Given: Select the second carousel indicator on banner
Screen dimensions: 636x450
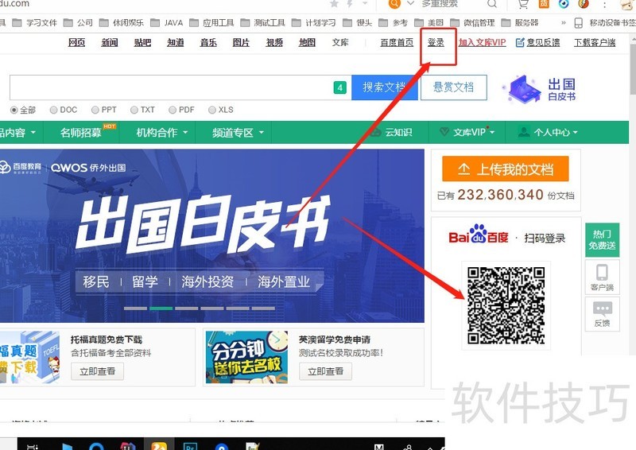Looking at the screenshot, I should pyautogui.click(x=161, y=308).
